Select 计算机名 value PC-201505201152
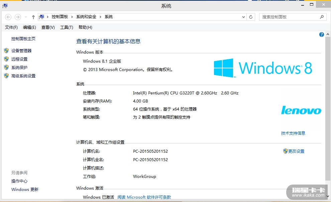This screenshot has height=202, width=331. click(150, 151)
